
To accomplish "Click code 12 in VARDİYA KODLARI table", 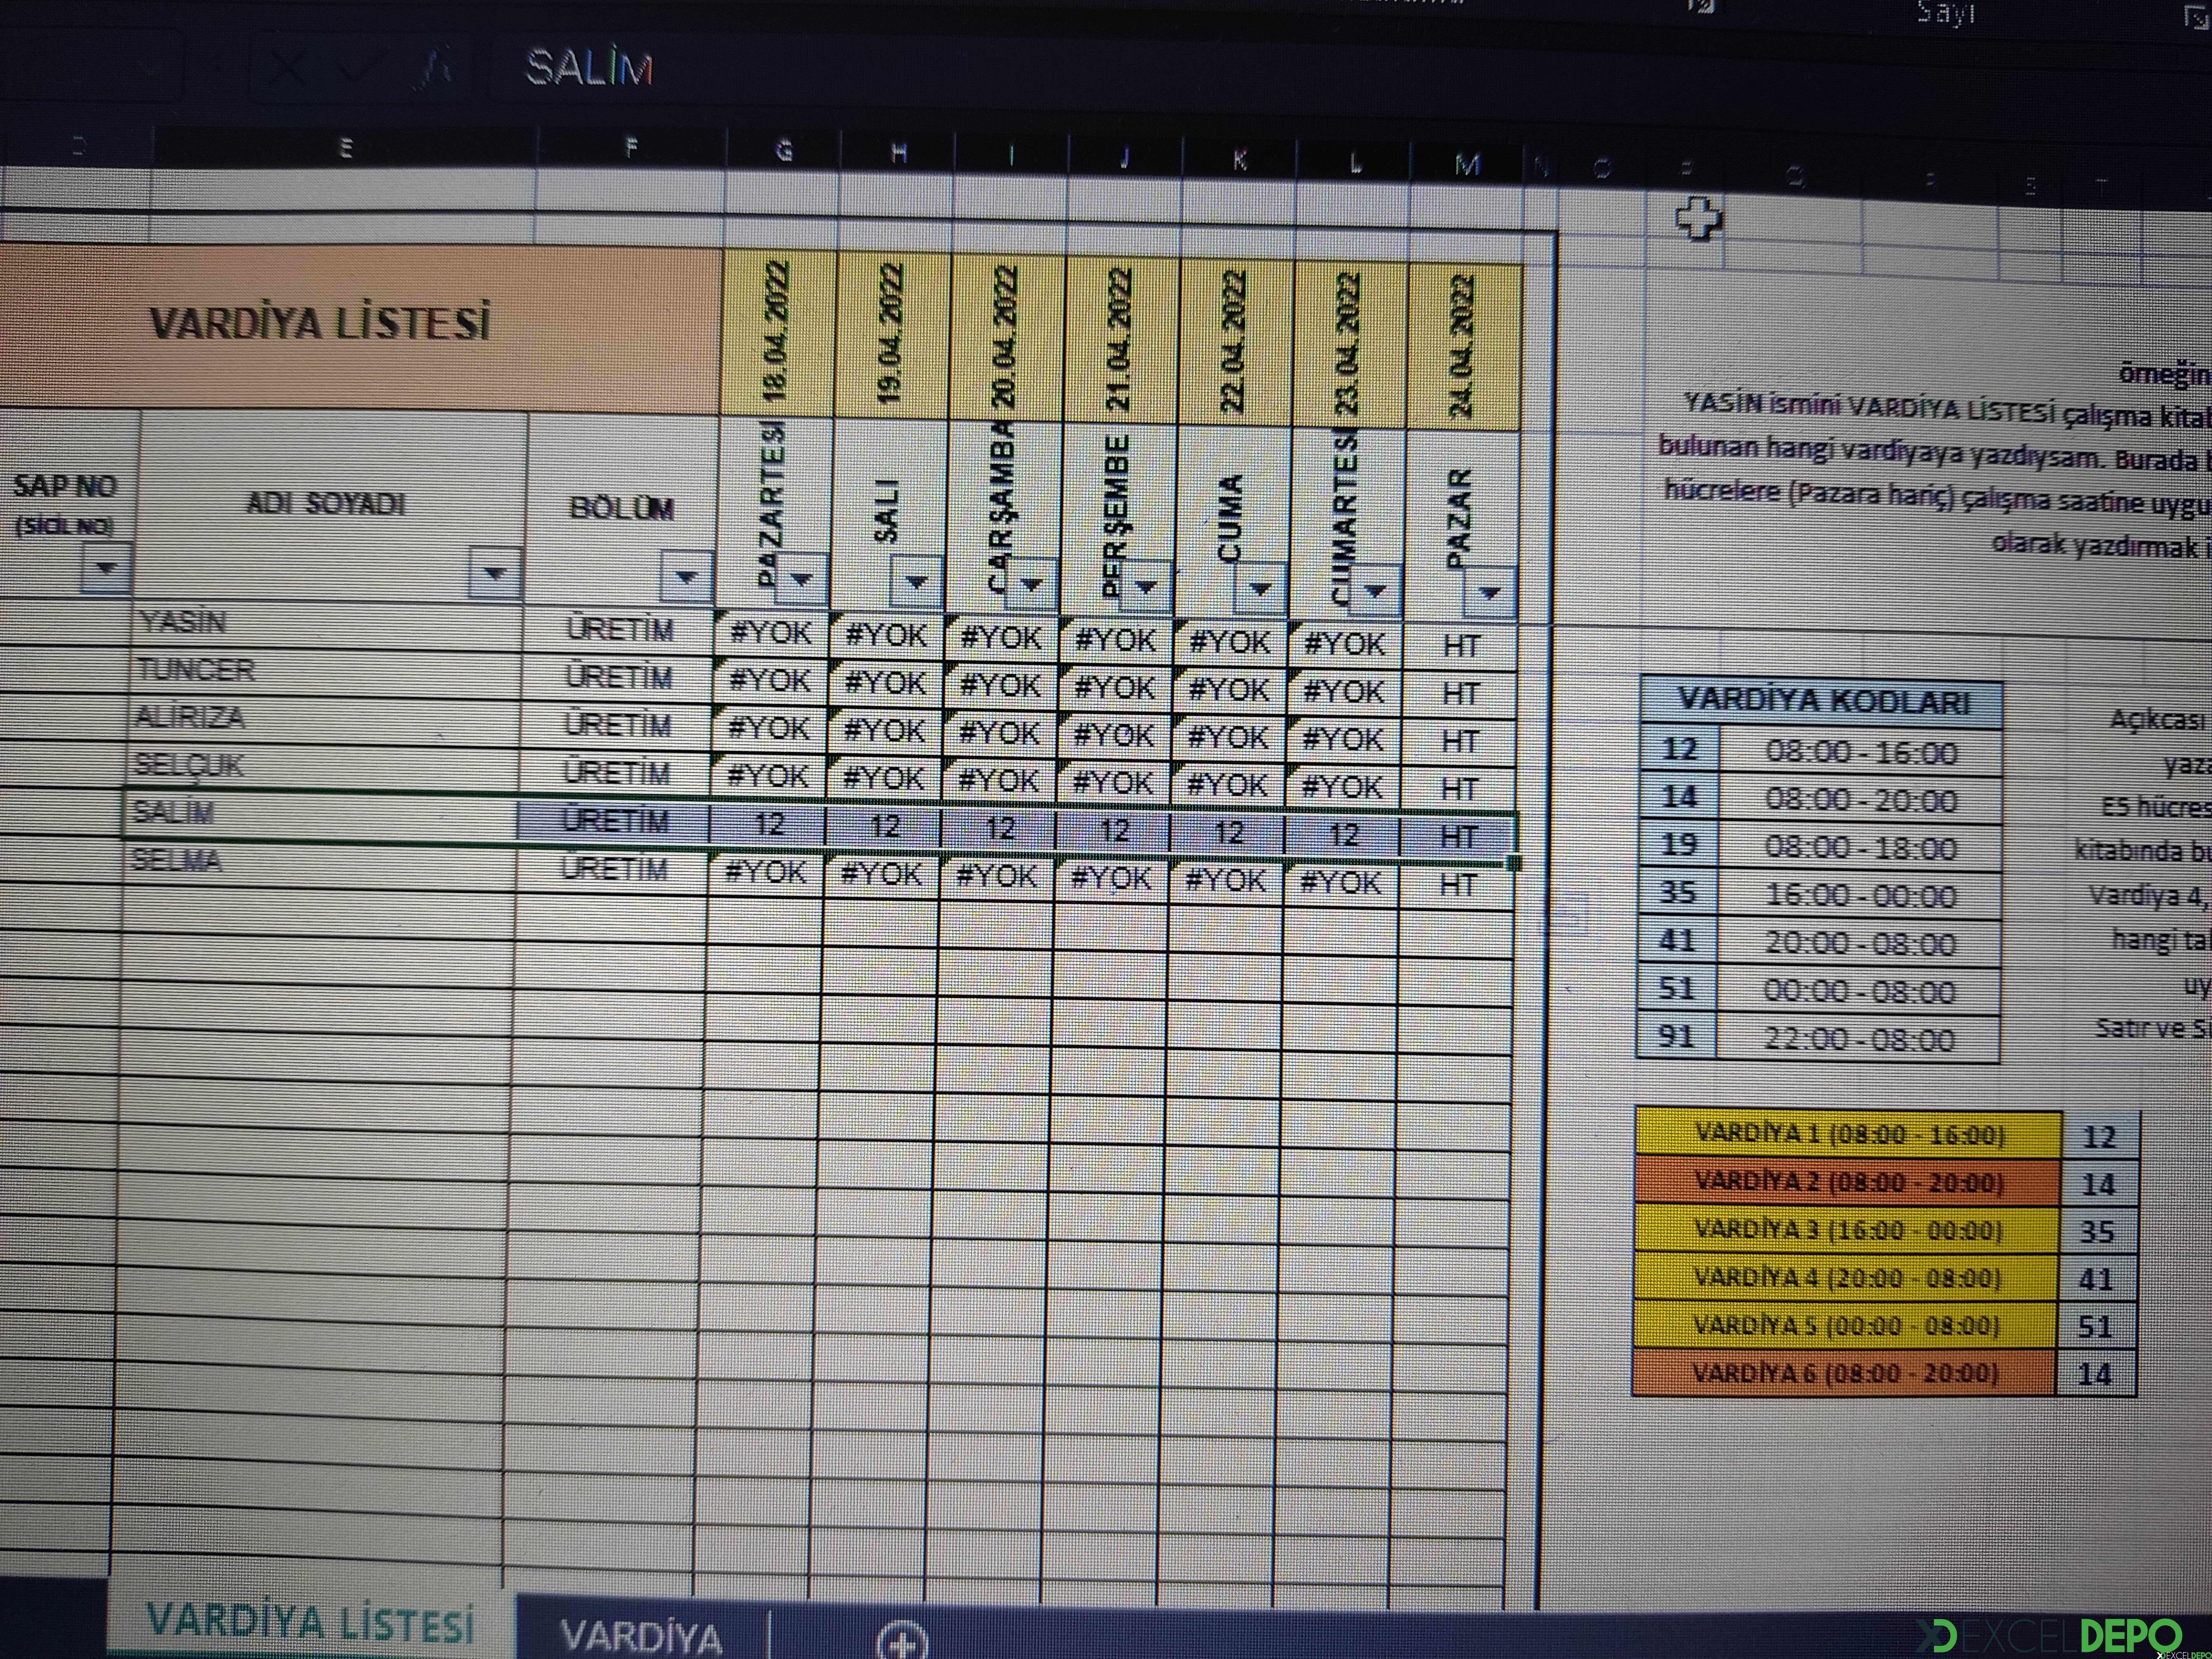I will pos(1680,749).
